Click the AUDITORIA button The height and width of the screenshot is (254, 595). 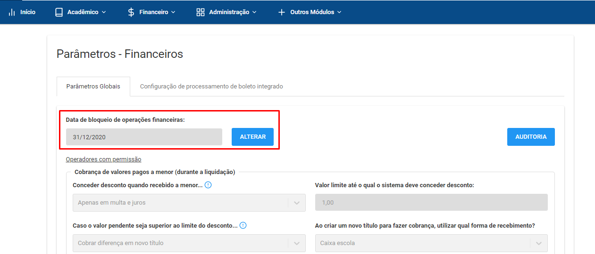pyautogui.click(x=531, y=137)
